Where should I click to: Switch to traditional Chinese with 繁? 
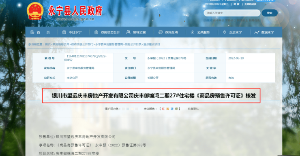[x=238, y=4]
